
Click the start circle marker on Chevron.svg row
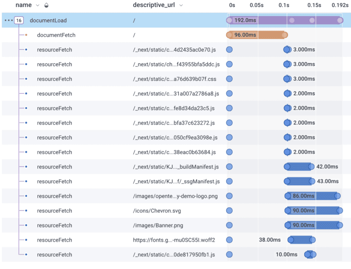point(229,210)
